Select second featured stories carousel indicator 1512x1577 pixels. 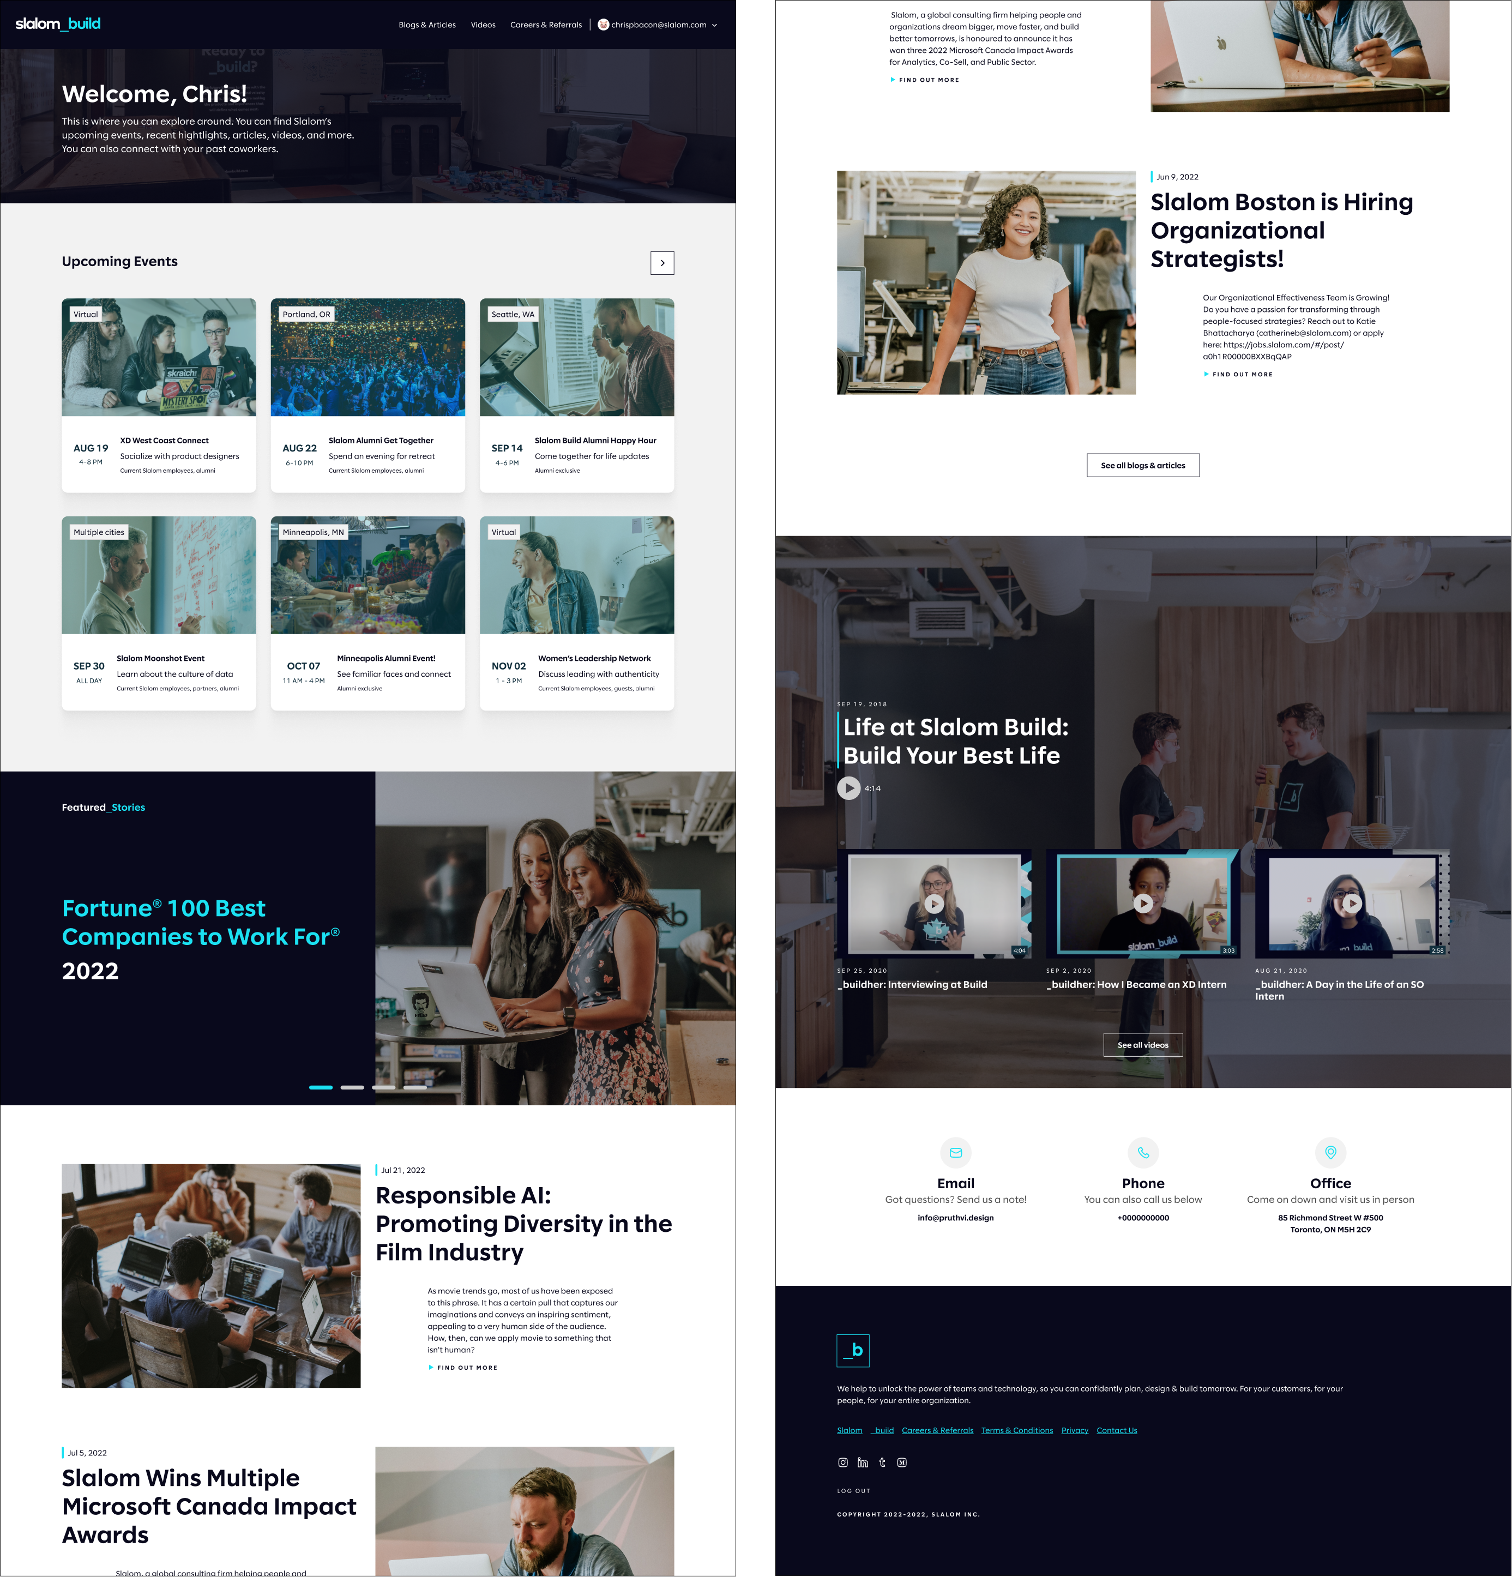[352, 1087]
